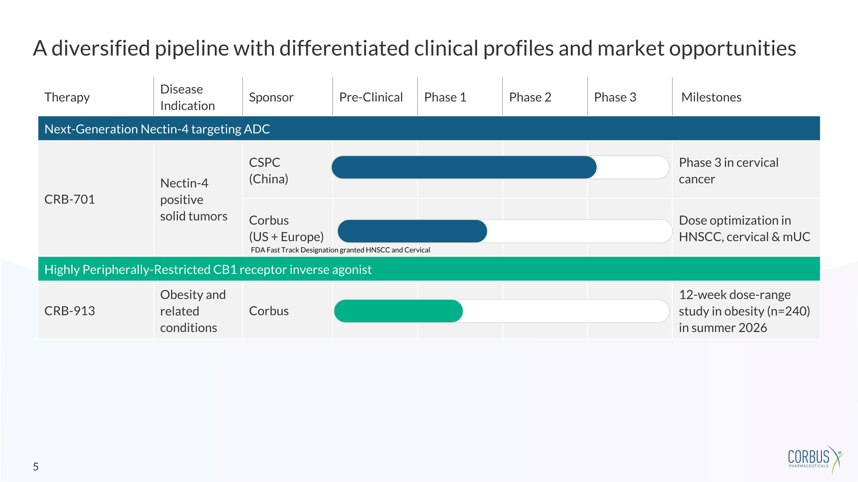858x482 pixels.
Task: Select the CRB-701 therapy cell
Action: [x=69, y=199]
